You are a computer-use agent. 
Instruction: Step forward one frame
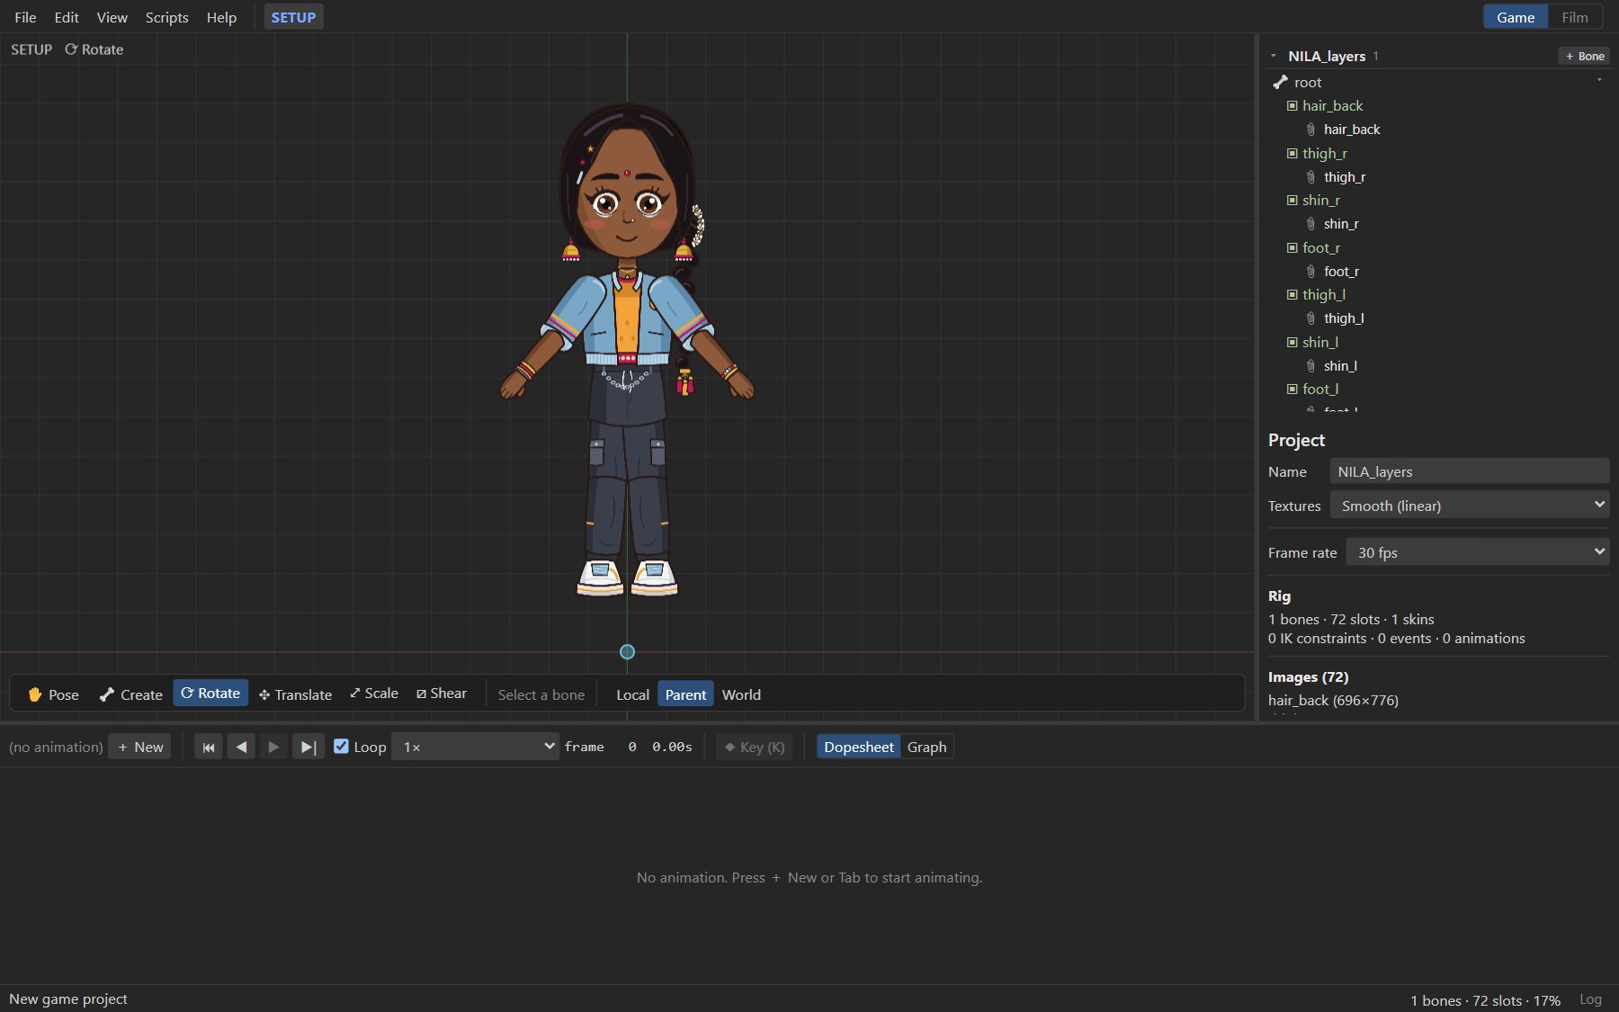308,747
